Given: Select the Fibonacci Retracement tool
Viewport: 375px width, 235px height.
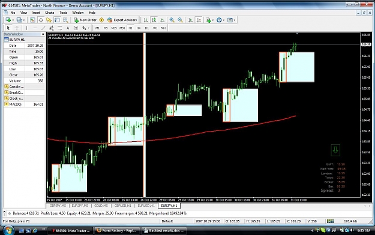Looking at the screenshot, I should point(59,28).
